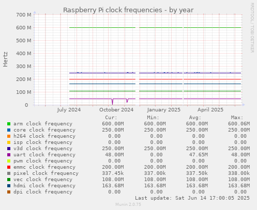
Task: Click the green arm line at 600 M
Action: [x=155, y=27]
